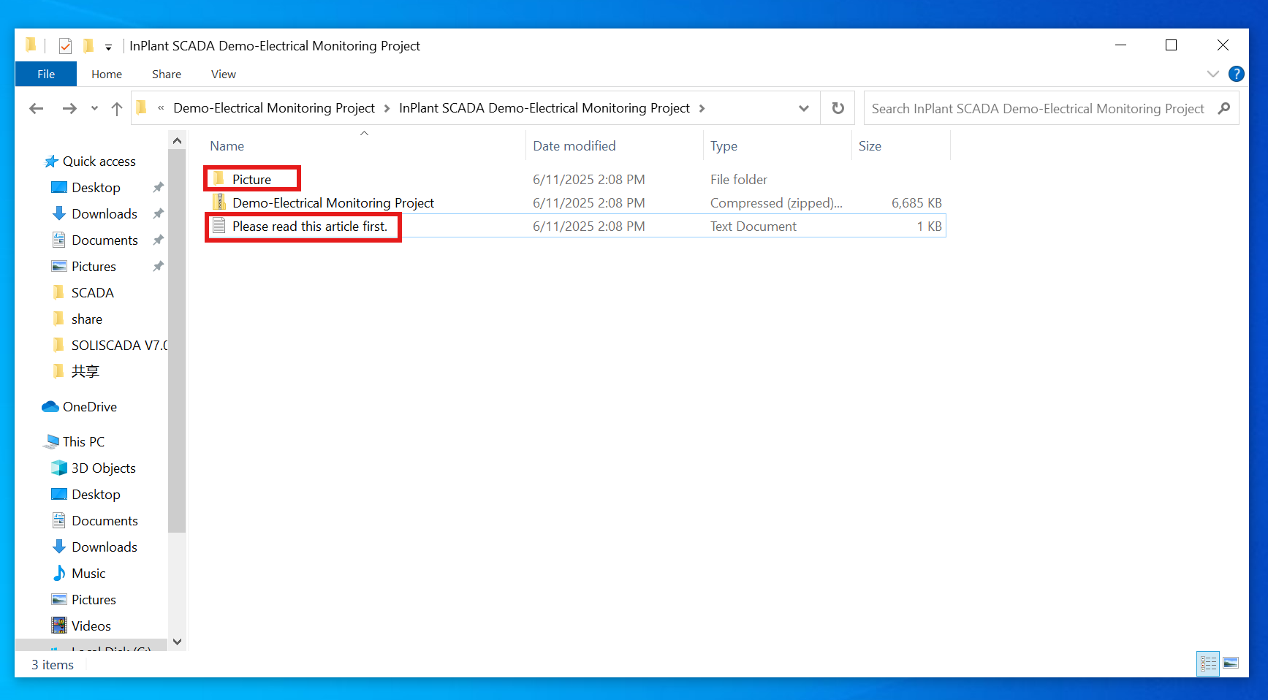Maximize the File Explorer window

click(x=1171, y=45)
